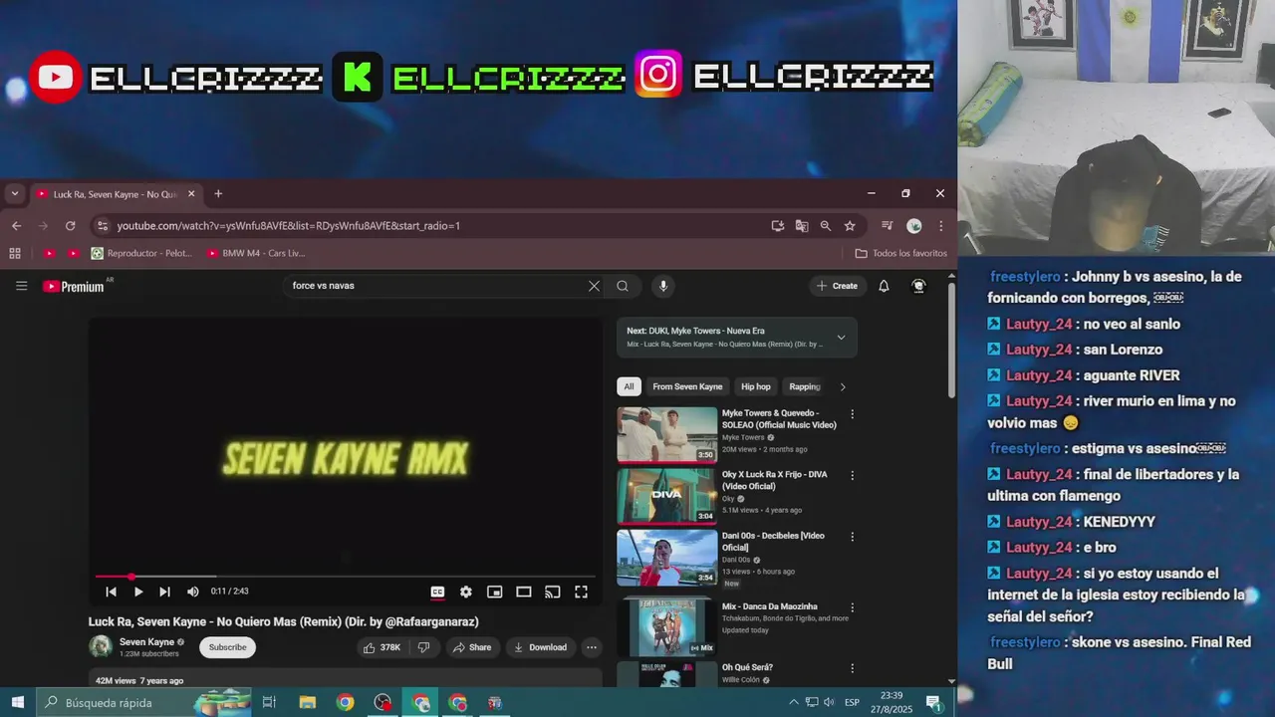Mute the video volume
Screen dimensions: 1275x717
pyautogui.click(x=193, y=592)
